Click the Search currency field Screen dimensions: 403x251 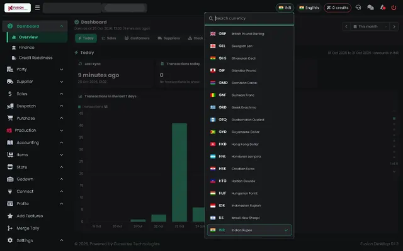pyautogui.click(x=249, y=18)
